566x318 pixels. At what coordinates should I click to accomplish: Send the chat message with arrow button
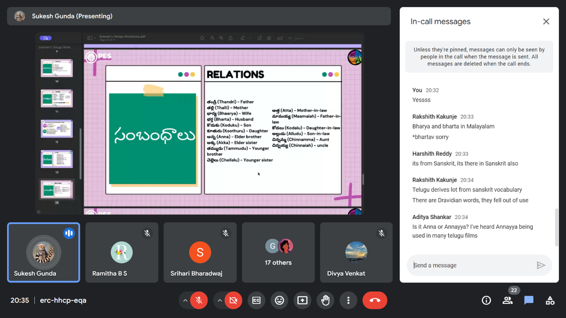click(541, 265)
